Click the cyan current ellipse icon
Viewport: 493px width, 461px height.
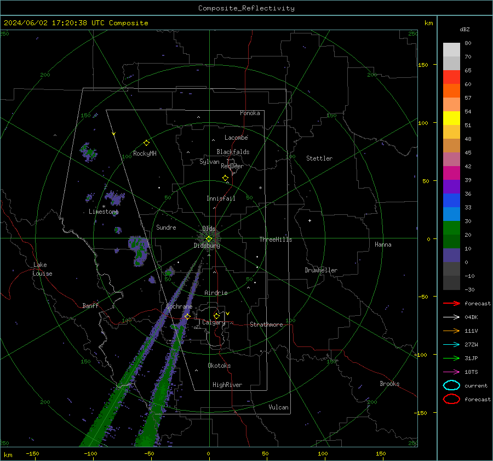[x=451, y=385]
